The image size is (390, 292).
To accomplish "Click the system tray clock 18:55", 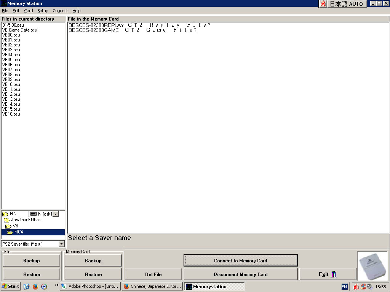I will [x=380, y=287].
